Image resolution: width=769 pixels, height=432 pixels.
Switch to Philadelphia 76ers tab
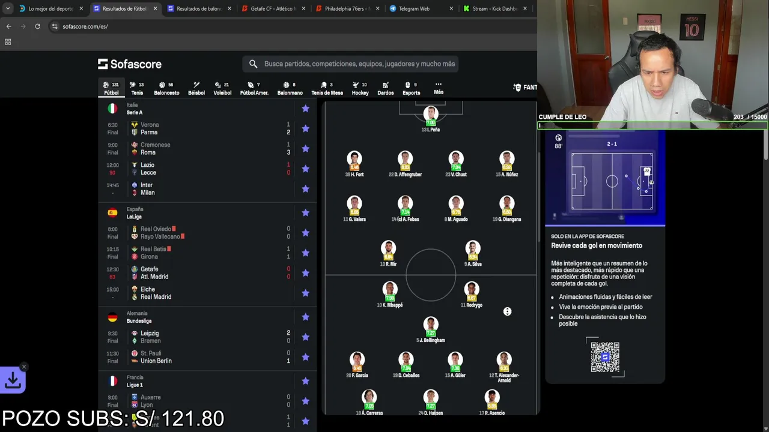348,8
